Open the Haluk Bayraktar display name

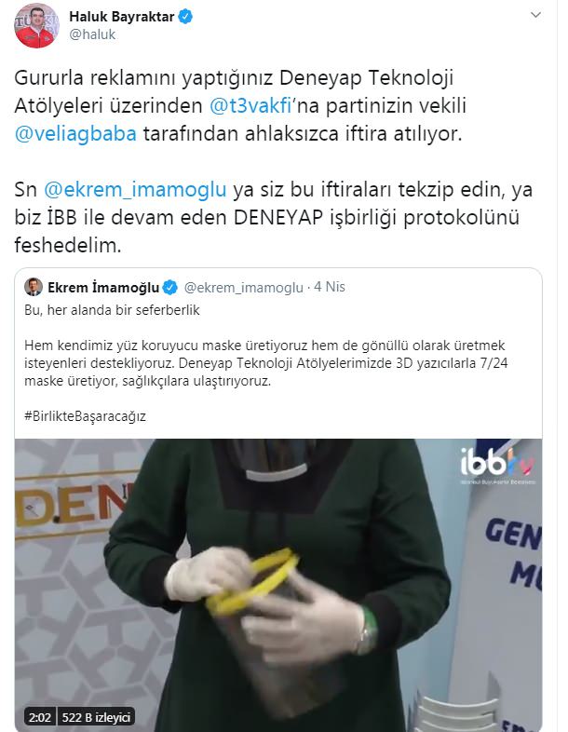tap(122, 17)
